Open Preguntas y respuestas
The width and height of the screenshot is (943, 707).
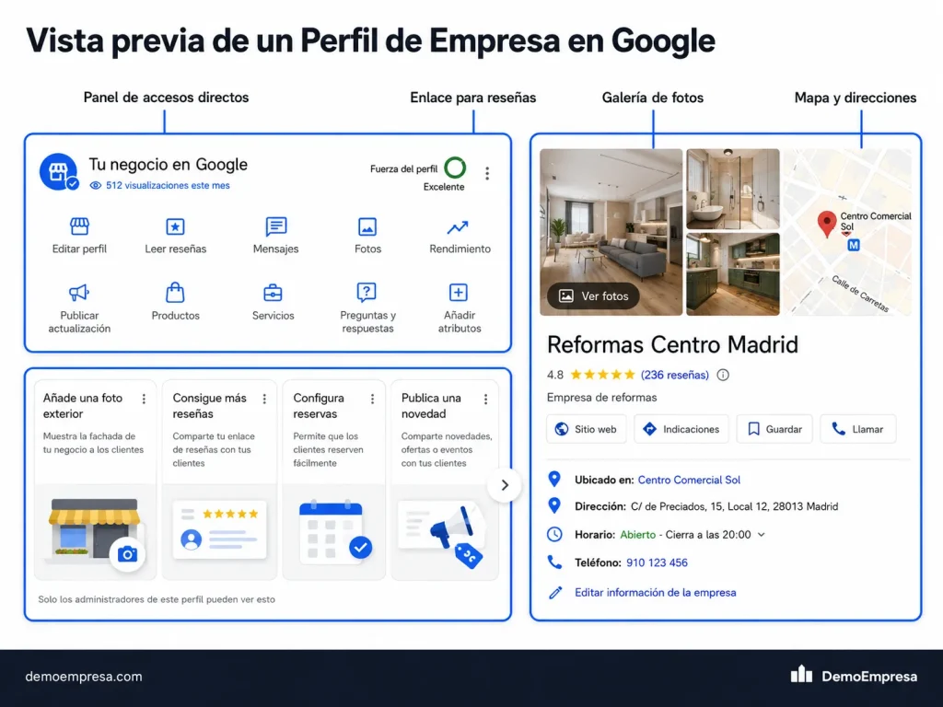tap(367, 307)
